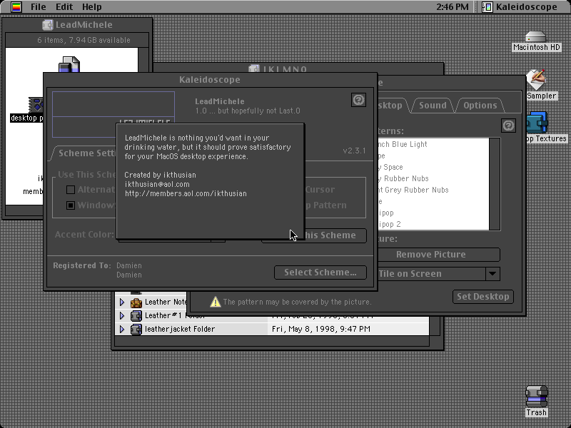Open the Help menu

point(92,7)
